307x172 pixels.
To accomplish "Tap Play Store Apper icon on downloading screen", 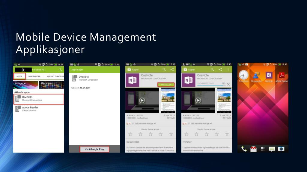I will [185, 69].
